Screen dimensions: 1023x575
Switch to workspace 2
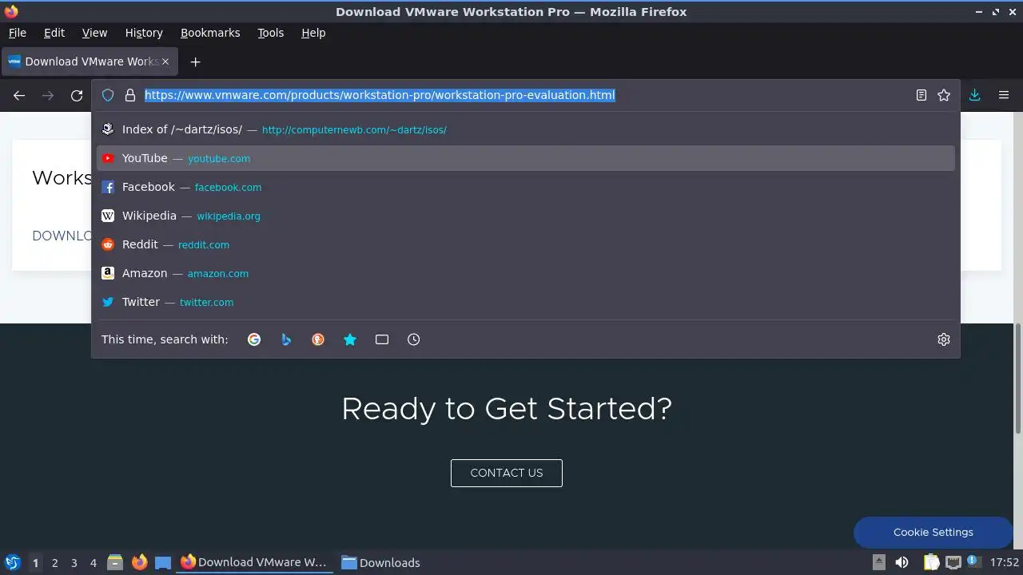tap(54, 563)
